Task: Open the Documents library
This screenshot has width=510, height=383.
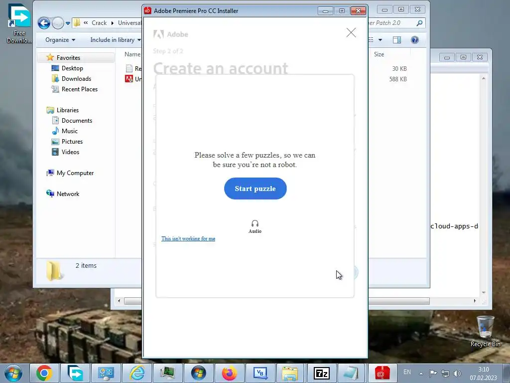Action: tap(77, 121)
